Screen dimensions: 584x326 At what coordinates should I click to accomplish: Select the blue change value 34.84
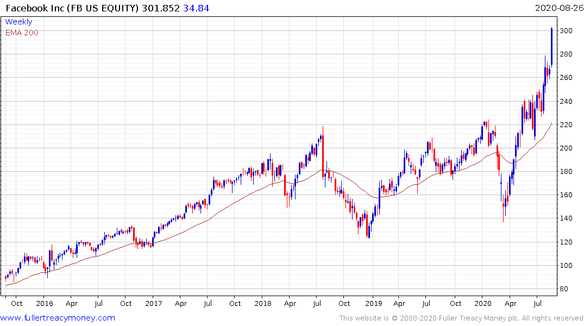point(196,8)
